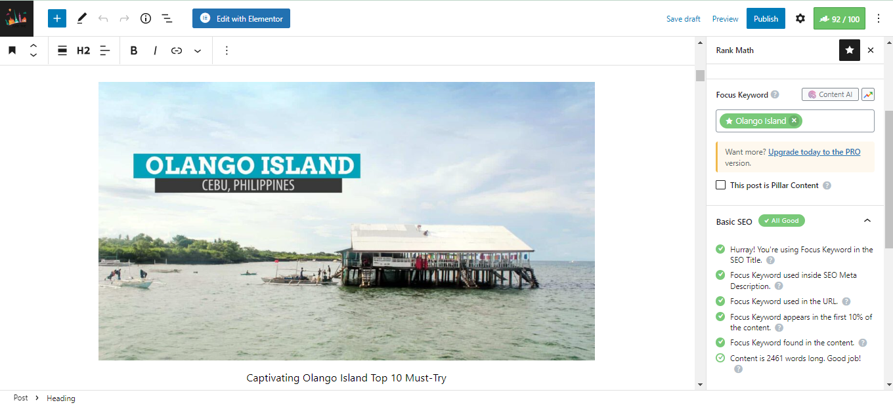Open the block inserter plus button

pos(57,18)
